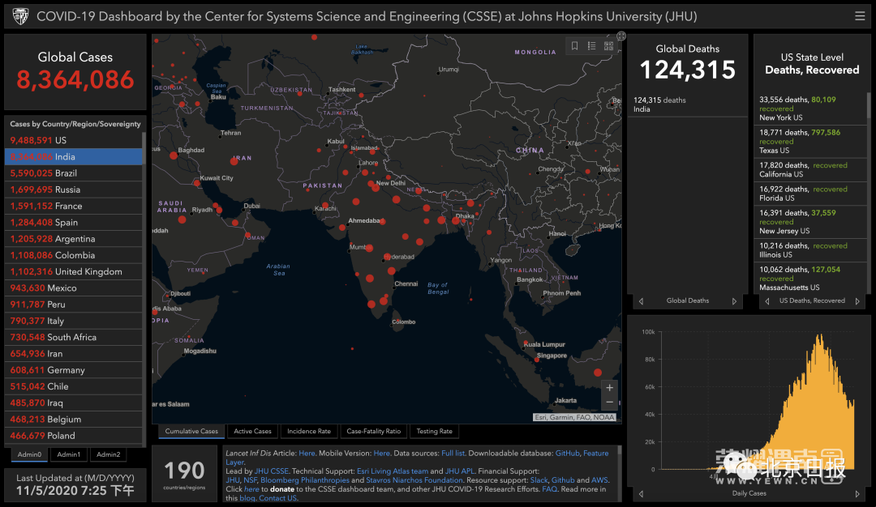Select Chile in the country list
Image resolution: width=876 pixels, height=507 pixels.
(73, 386)
